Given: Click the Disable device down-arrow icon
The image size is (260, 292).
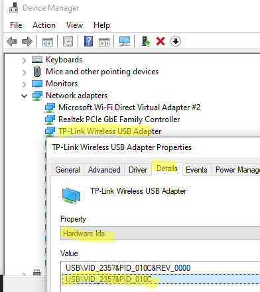Looking at the screenshot, I should [176, 41].
